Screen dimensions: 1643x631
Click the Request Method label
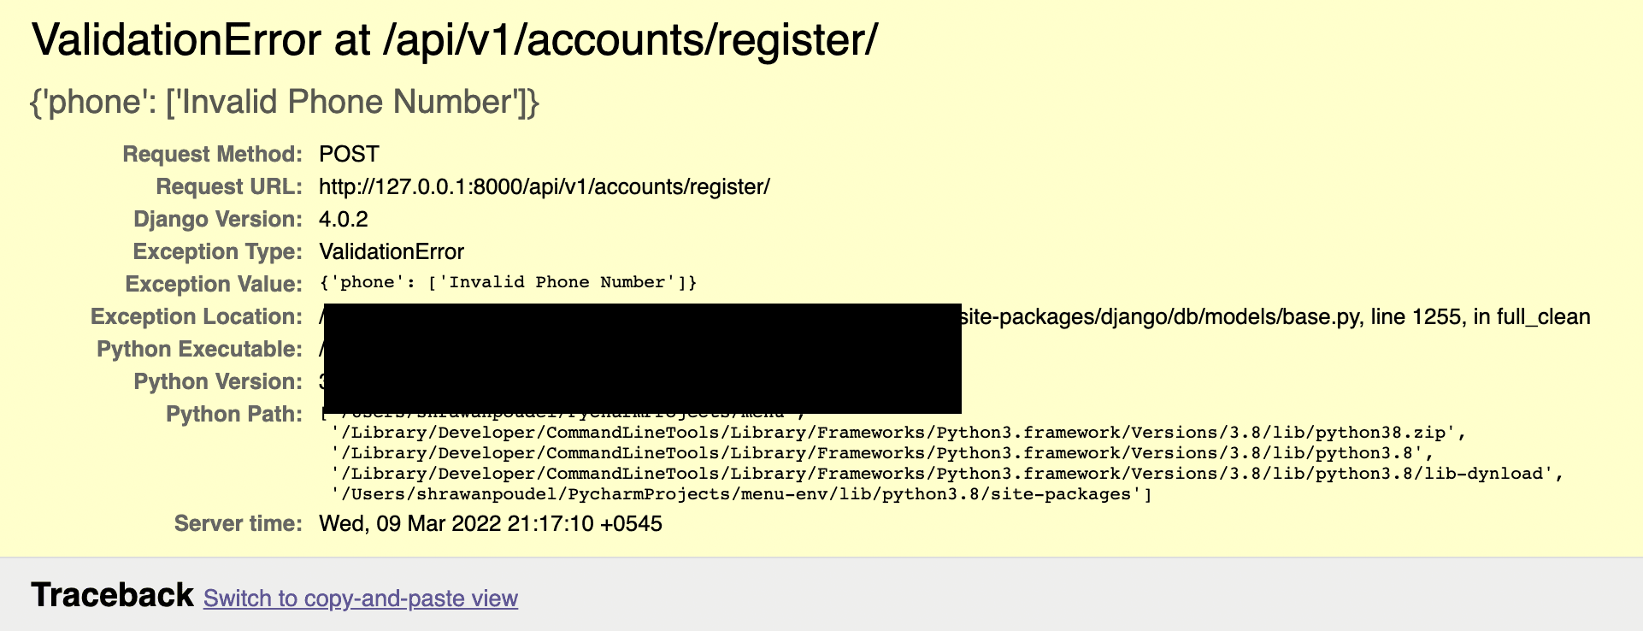[x=212, y=155]
